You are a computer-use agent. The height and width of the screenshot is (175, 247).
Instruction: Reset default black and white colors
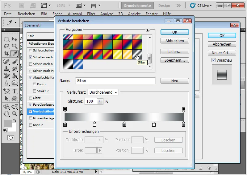(x=5, y=131)
